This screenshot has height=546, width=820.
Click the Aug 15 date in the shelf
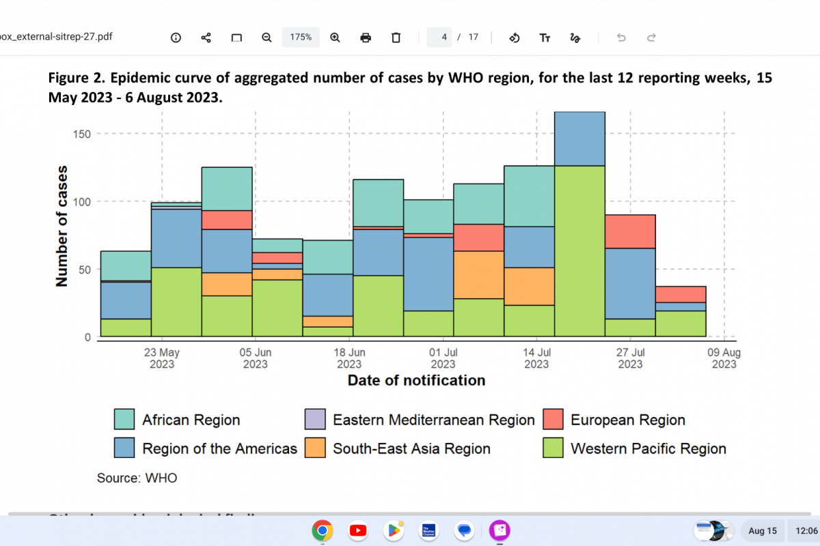coord(762,530)
